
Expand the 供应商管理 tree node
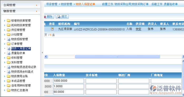pyautogui.click(x=4, y=30)
